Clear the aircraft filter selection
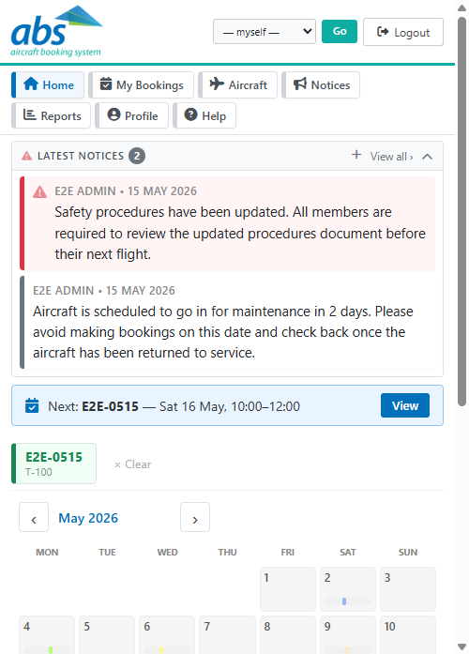Viewport: 469px width, 654px height. [132, 464]
